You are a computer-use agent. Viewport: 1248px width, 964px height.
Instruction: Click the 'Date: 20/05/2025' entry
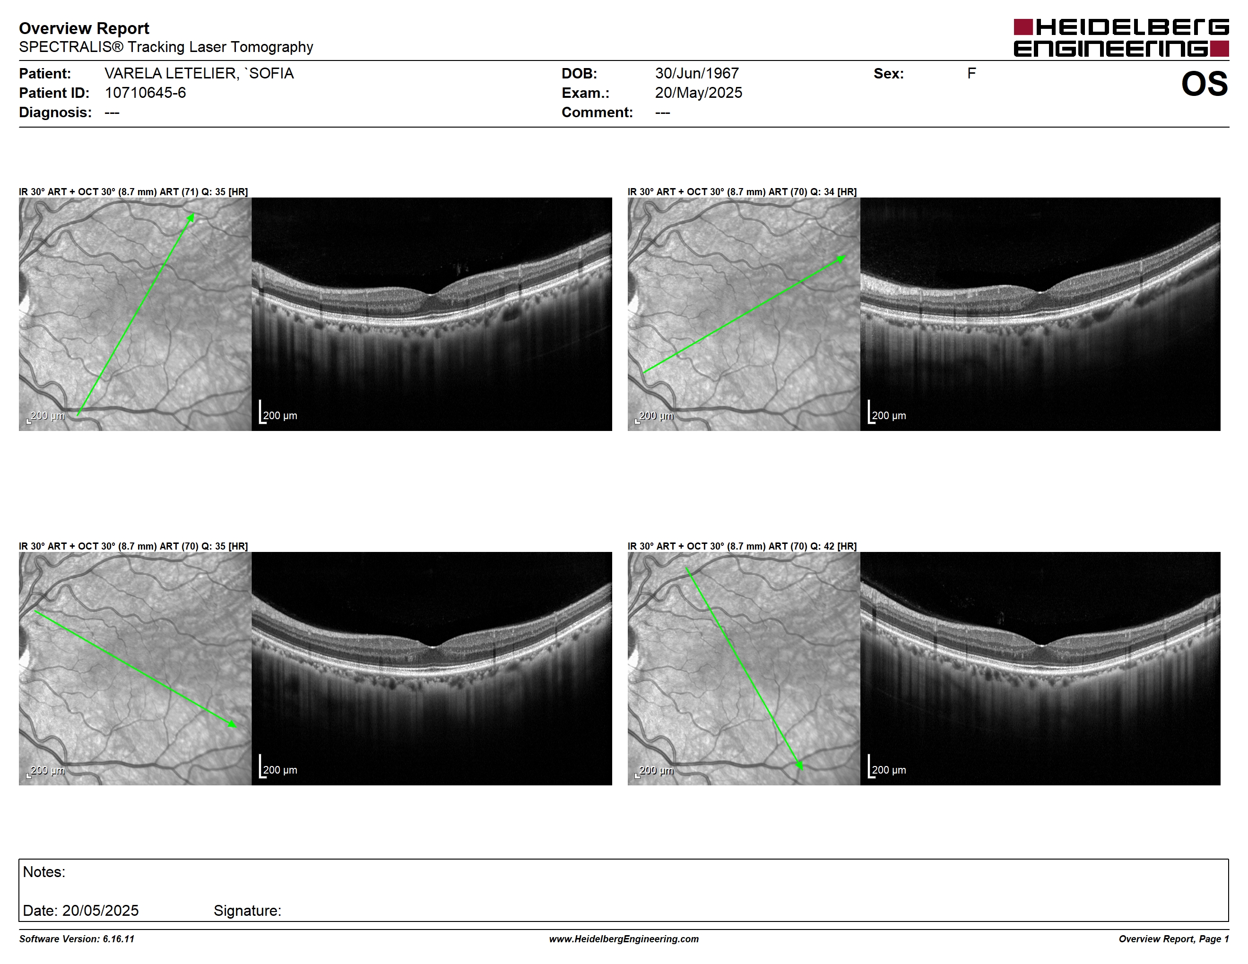pos(80,911)
